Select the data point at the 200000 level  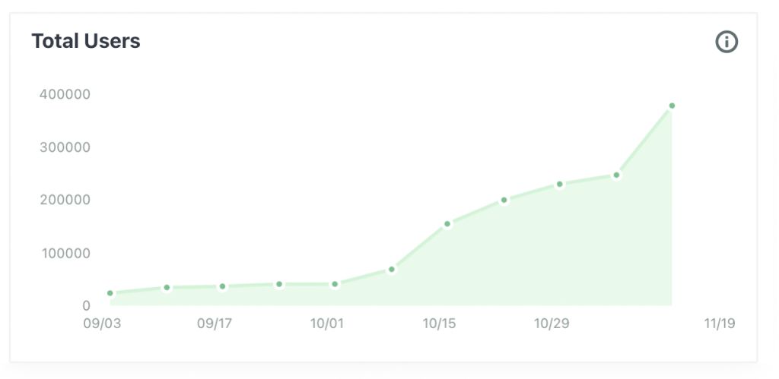tap(504, 201)
